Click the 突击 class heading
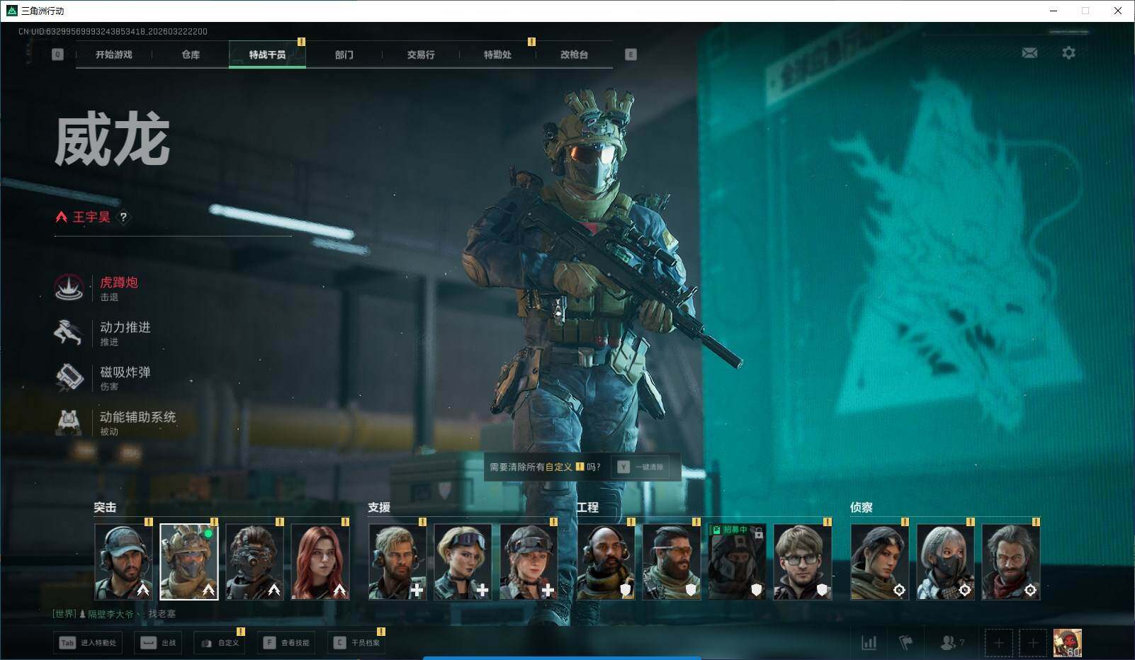Screen dimensions: 1135x660 point(105,507)
